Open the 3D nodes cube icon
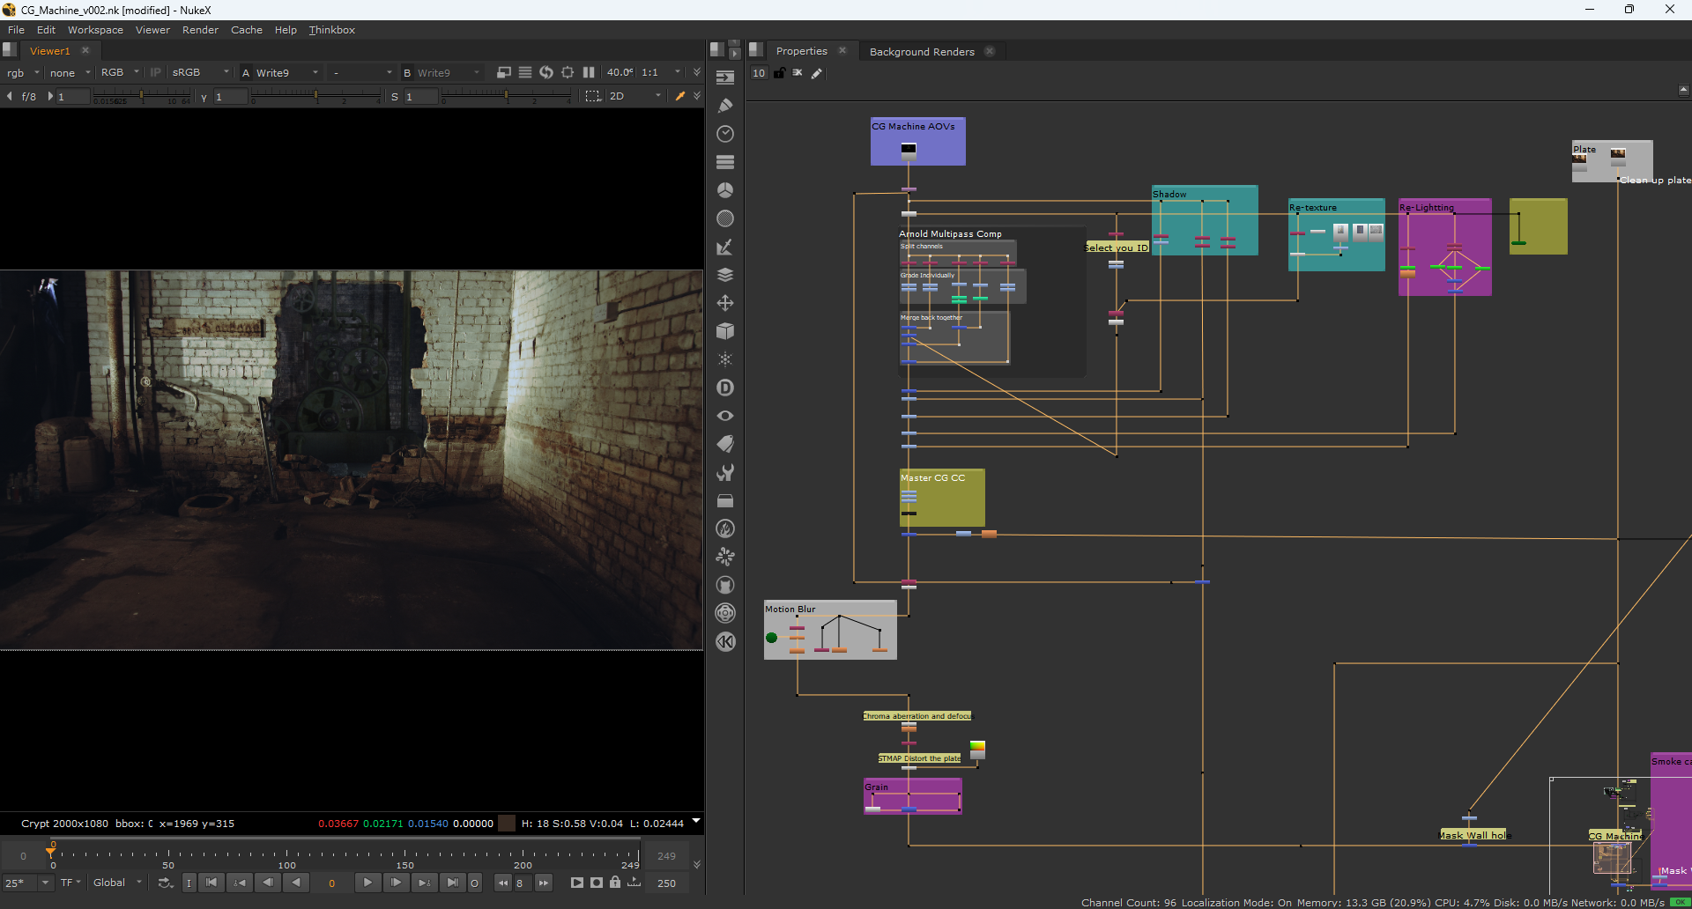 (x=725, y=331)
